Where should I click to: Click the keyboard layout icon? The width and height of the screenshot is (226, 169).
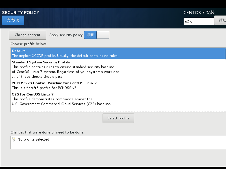click(187, 21)
